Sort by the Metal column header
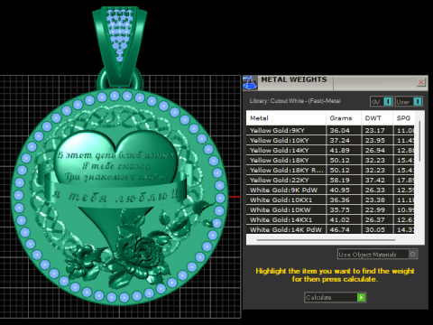Screen dimensions: 433x325 click(286, 118)
